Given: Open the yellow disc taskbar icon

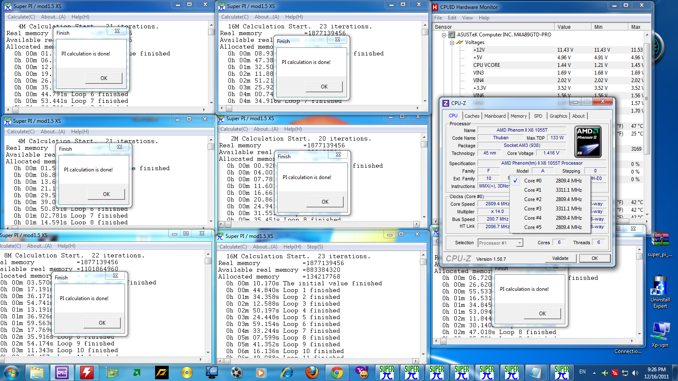Looking at the screenshot, I should click(187, 373).
